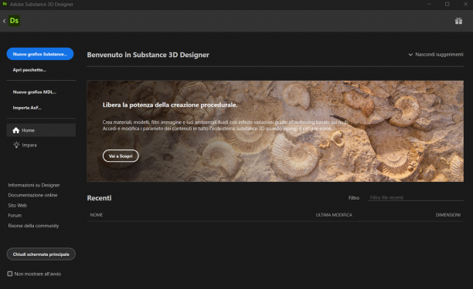The height and width of the screenshot is (289, 473).
Task: Open the gift box icon at top right
Action: [x=458, y=21]
